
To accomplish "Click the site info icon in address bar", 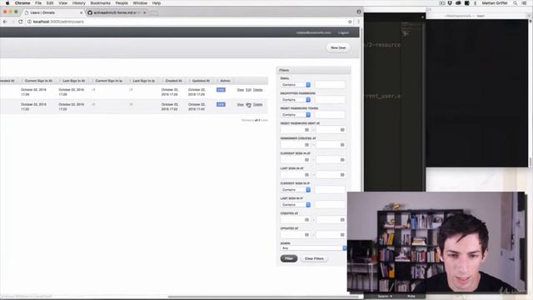I will (x=29, y=22).
